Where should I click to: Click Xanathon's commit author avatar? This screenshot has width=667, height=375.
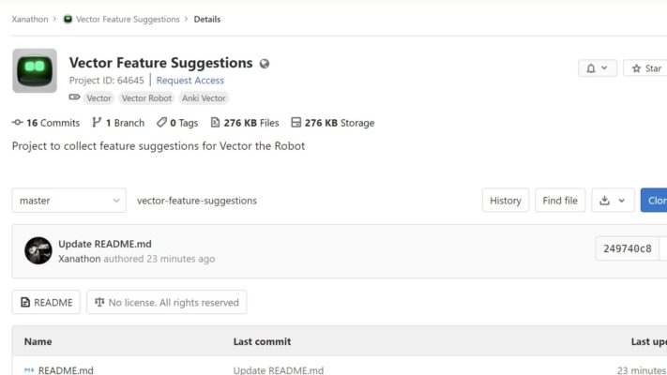pos(38,250)
